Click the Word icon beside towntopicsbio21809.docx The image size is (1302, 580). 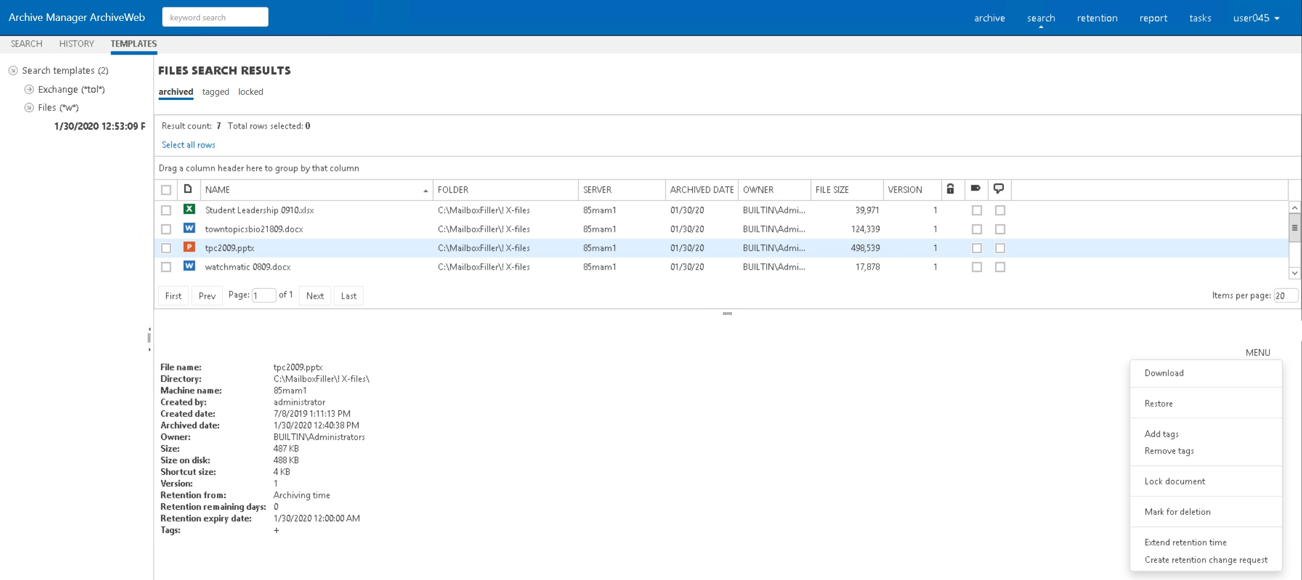pyautogui.click(x=189, y=228)
